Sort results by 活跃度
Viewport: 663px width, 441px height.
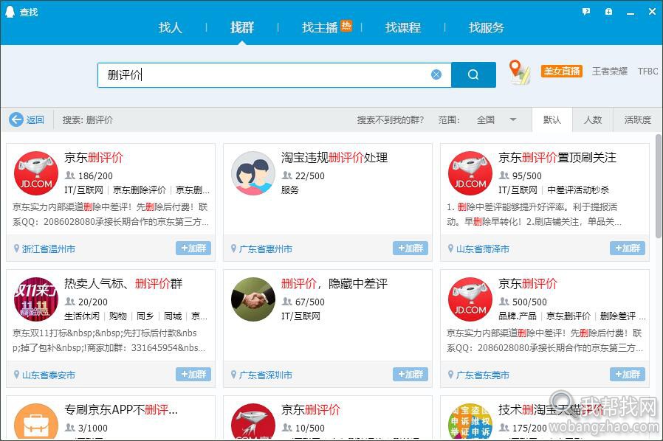638,119
